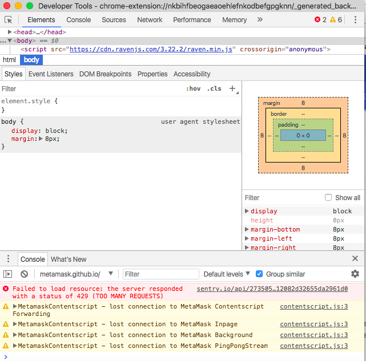This screenshot has width=366, height=361.
Task: Open the sentry.io api source link
Action: pos(272,289)
